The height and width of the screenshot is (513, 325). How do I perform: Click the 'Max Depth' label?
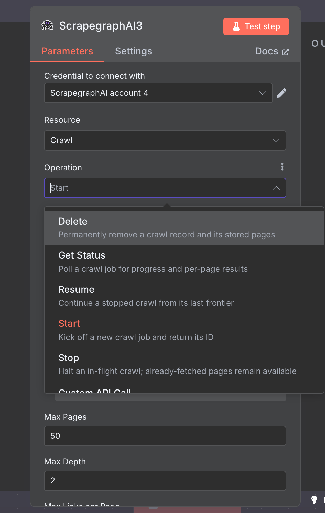tap(65, 462)
